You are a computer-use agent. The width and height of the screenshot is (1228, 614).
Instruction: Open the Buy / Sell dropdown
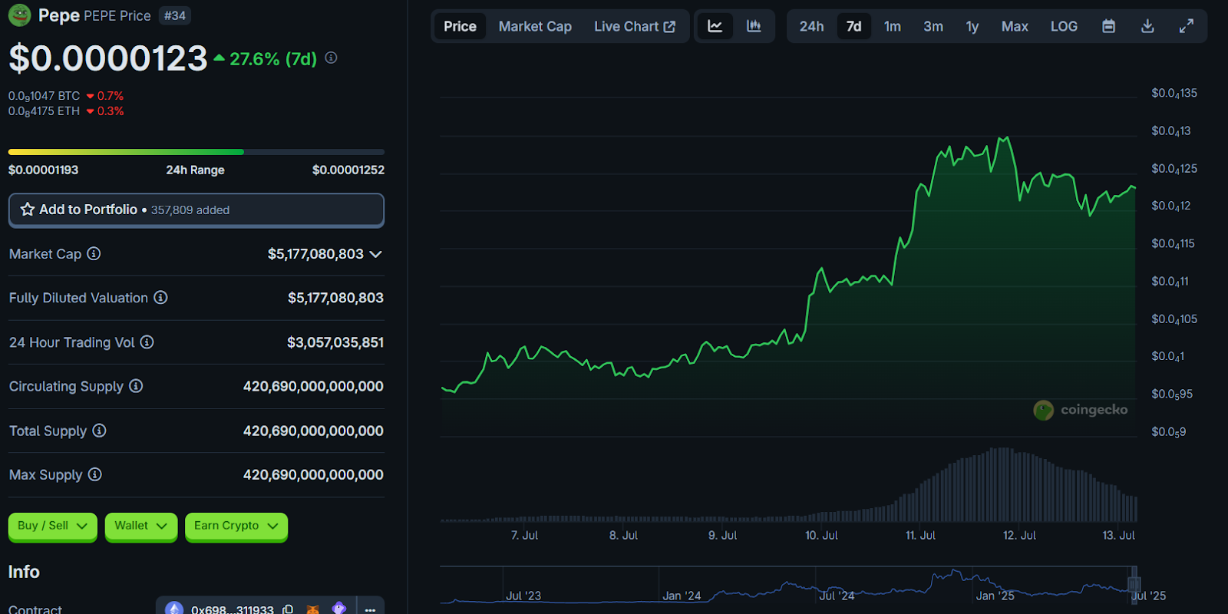tap(53, 526)
